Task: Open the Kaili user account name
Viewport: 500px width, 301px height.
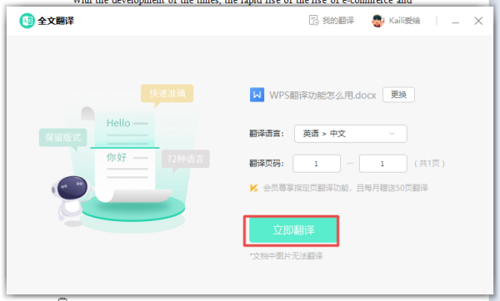Action: pos(404,21)
